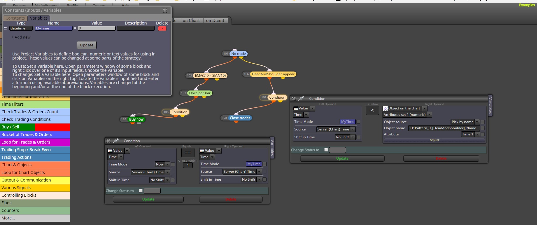
Task: Click the pin icon in the right Condition panel header
Action: [301, 99]
